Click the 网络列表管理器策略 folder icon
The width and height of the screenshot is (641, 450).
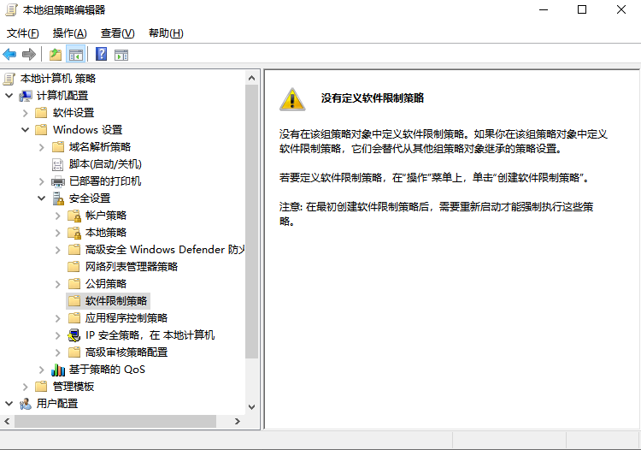tap(74, 267)
